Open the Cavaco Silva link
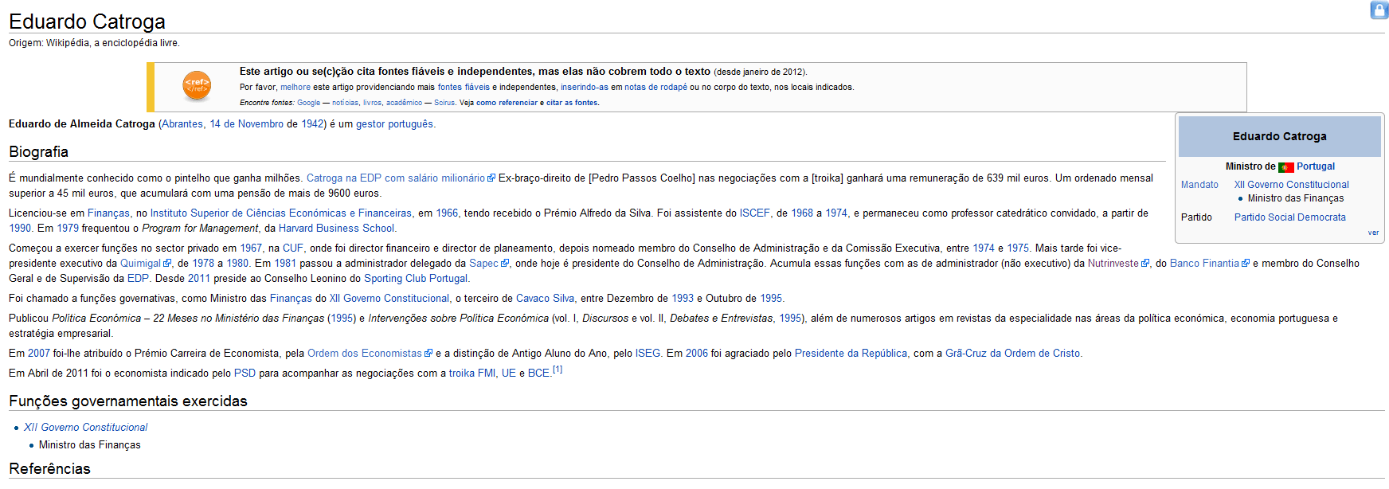 coord(545,299)
